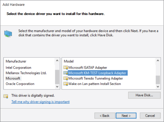164x122 pixels.
Task: Click the digitally signed certificate icon
Action: pyautogui.click(x=6, y=96)
